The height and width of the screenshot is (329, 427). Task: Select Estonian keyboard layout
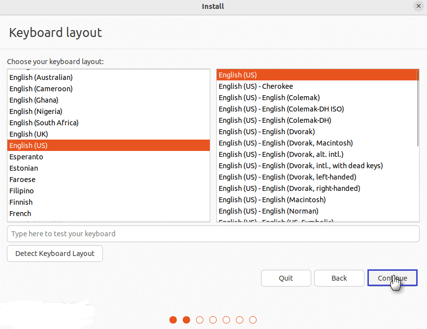24,168
